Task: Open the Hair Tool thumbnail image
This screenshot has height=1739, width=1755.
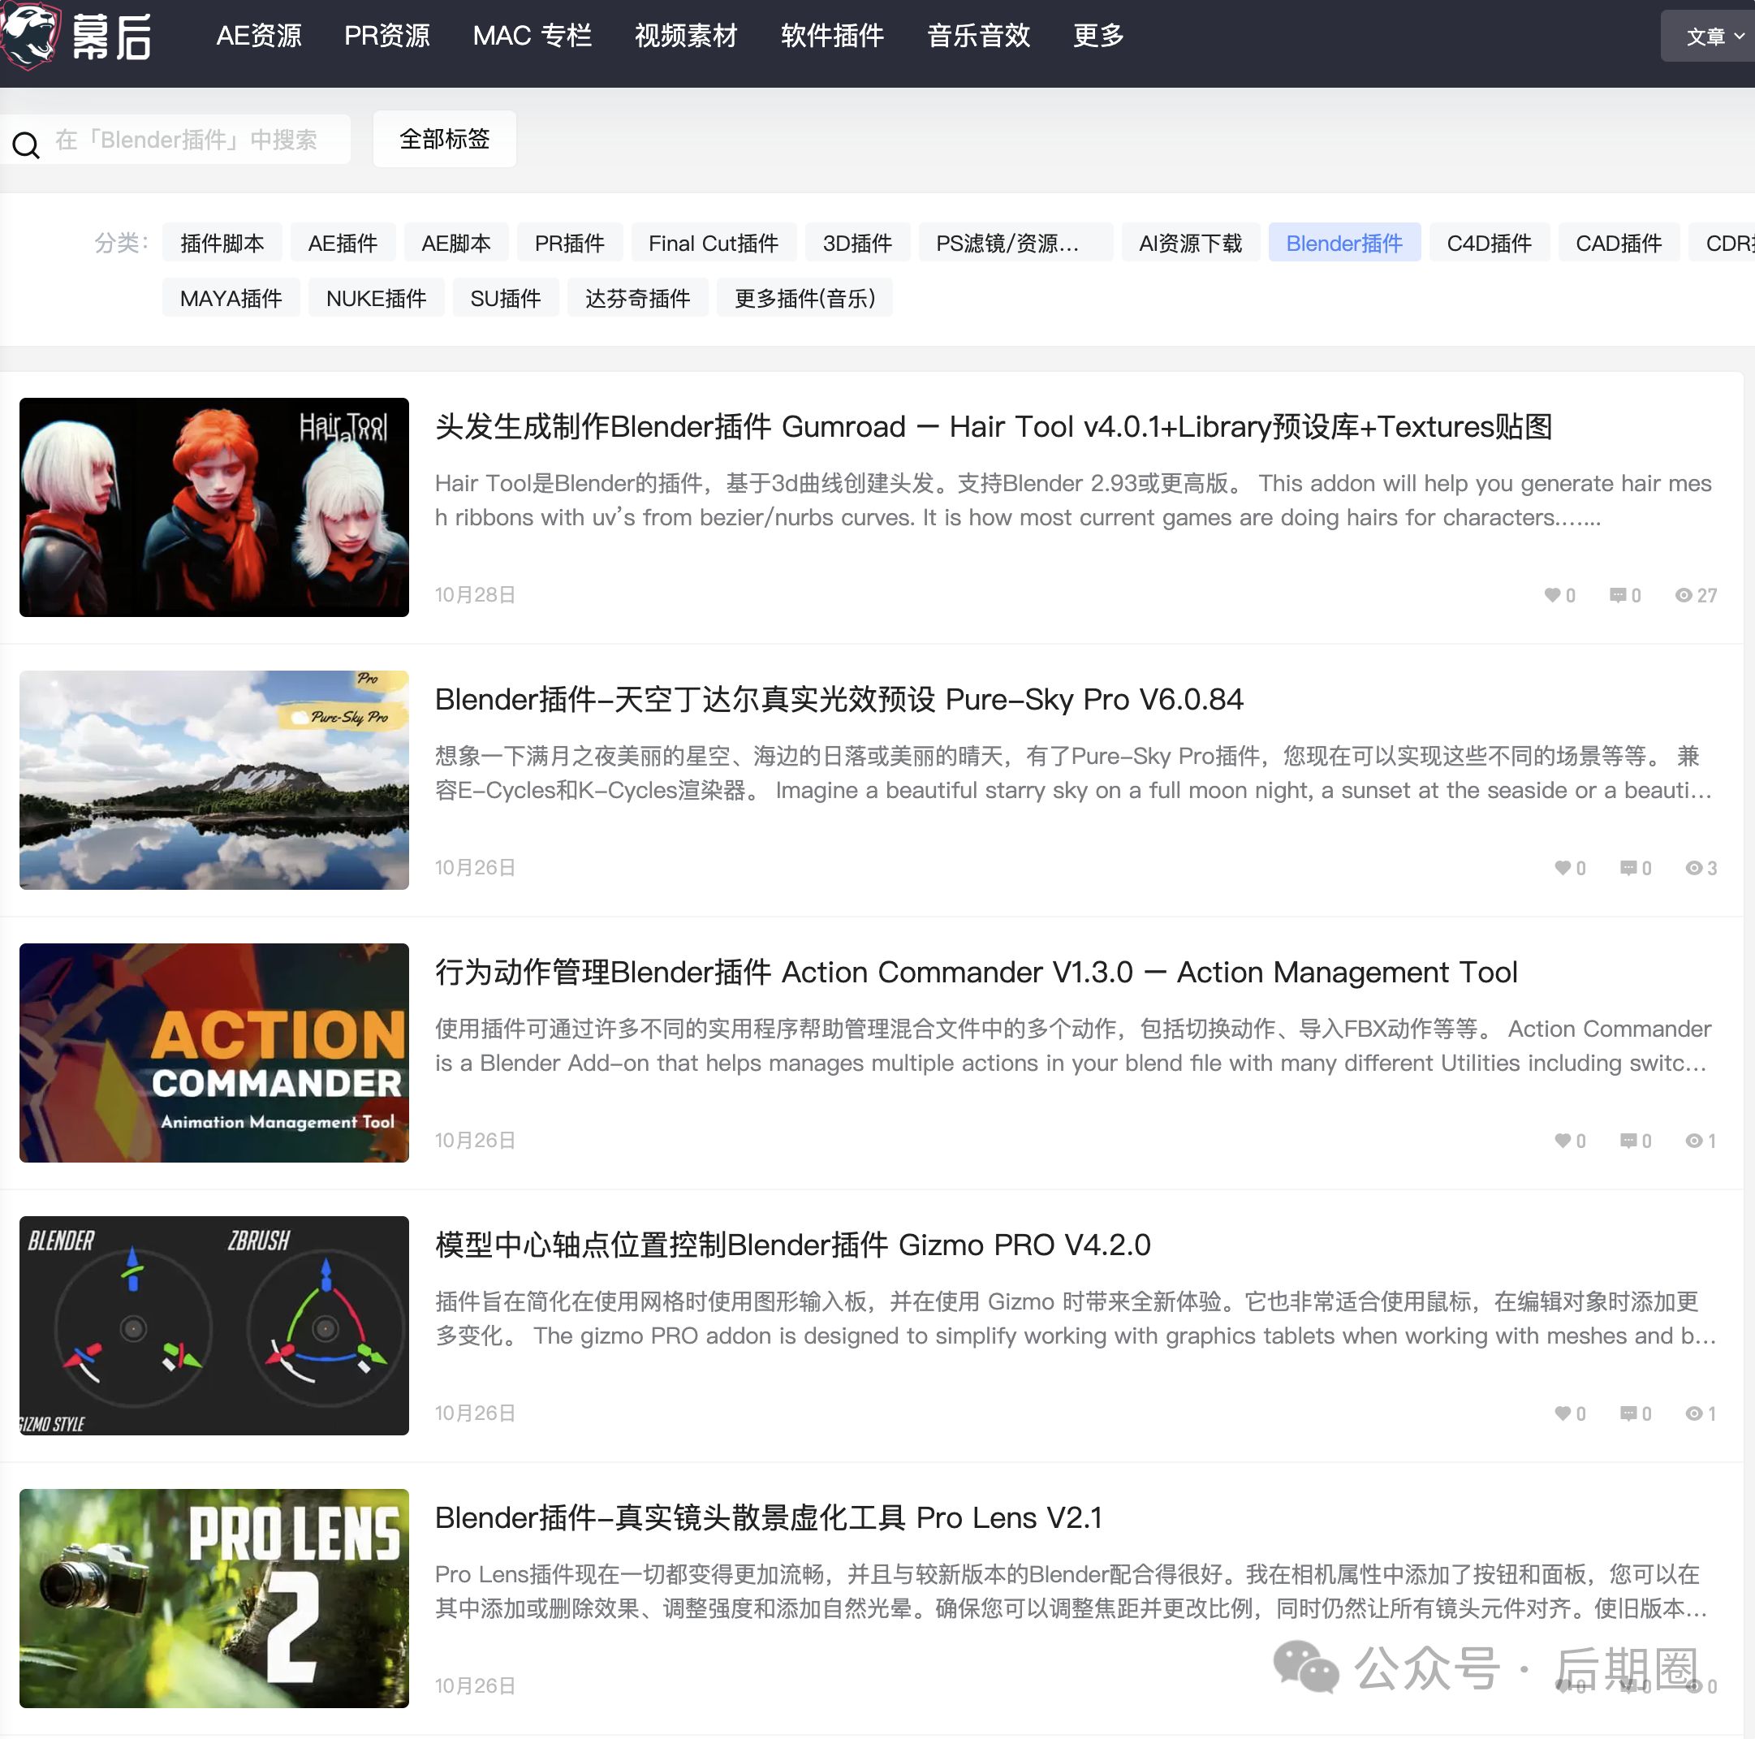Action: click(214, 507)
